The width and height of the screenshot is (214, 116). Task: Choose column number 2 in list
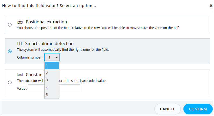tap(52, 73)
